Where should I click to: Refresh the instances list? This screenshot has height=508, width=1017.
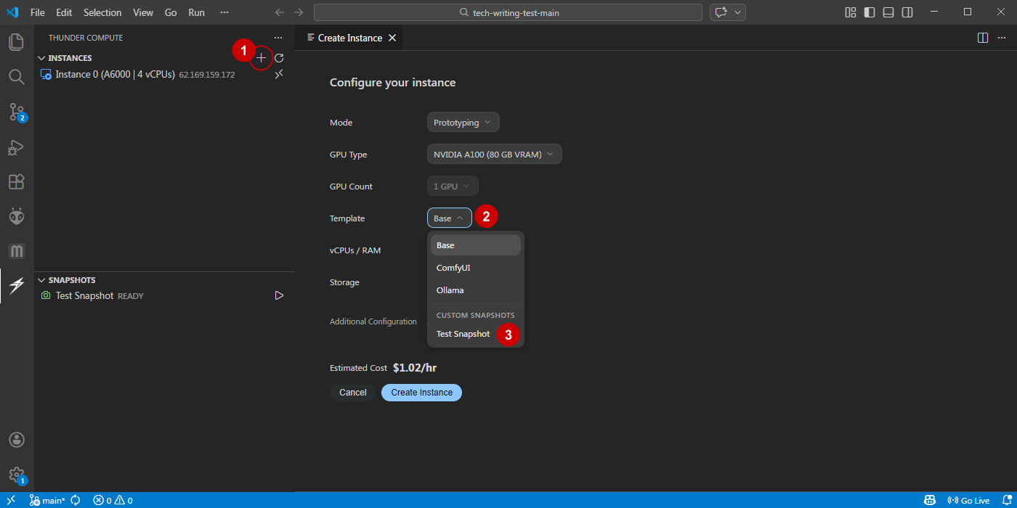[x=279, y=58]
